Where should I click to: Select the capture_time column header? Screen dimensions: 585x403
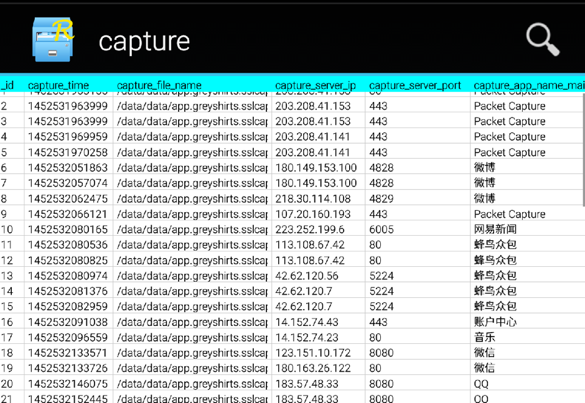pyautogui.click(x=58, y=85)
